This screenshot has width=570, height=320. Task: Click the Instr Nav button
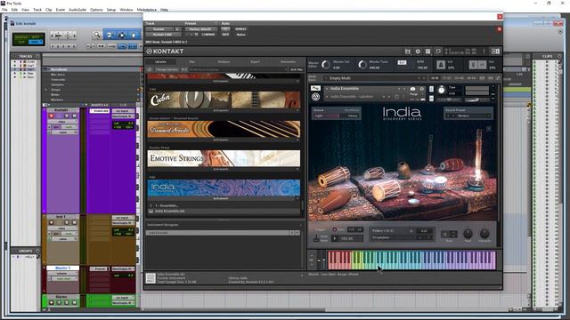coord(297,69)
